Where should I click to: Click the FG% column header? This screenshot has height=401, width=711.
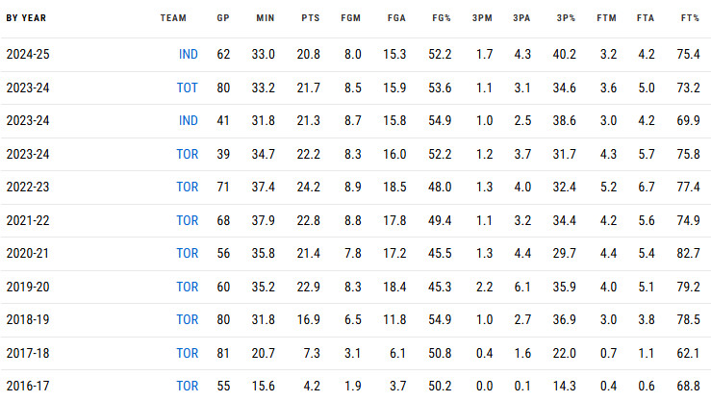pos(442,18)
